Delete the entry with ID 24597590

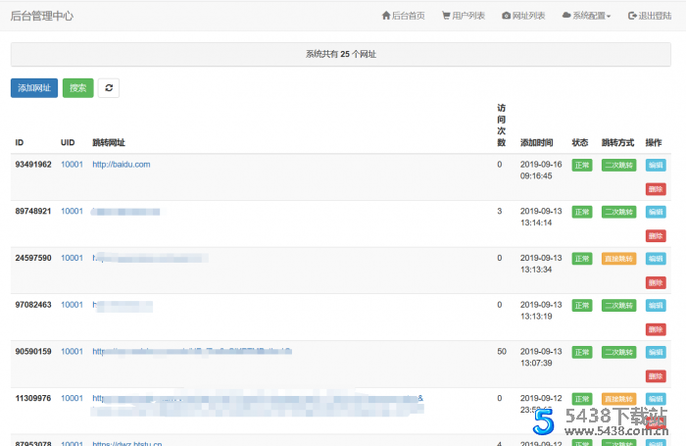[655, 283]
